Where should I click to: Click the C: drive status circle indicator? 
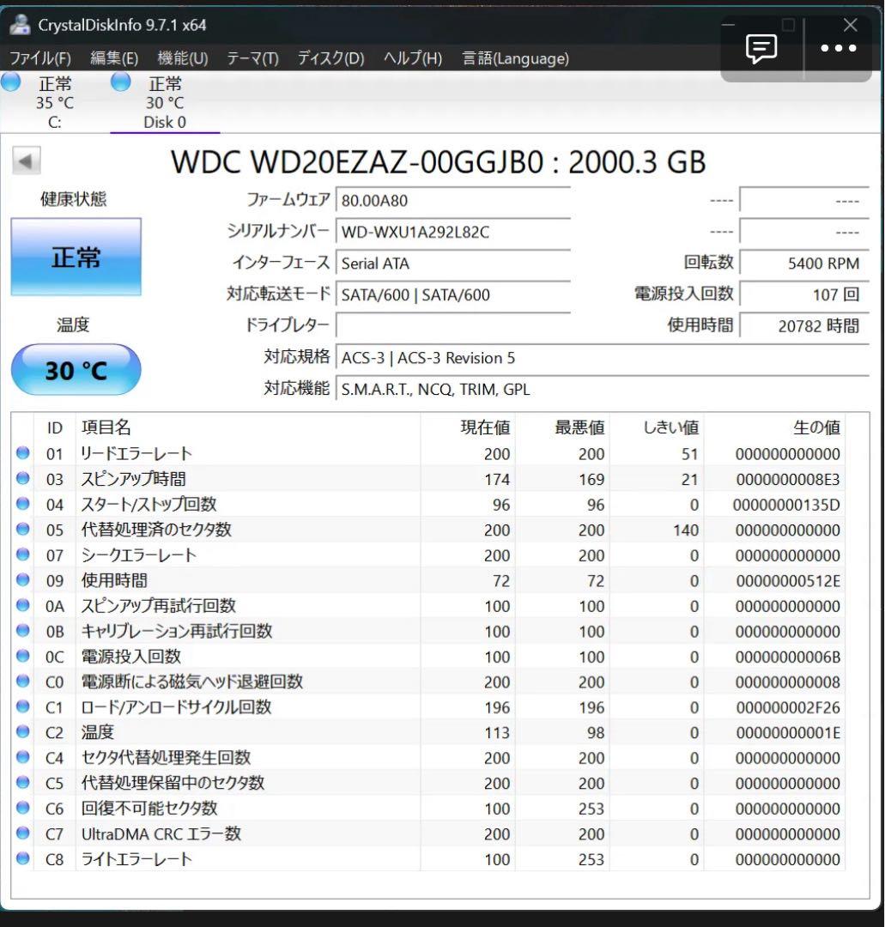coord(10,82)
